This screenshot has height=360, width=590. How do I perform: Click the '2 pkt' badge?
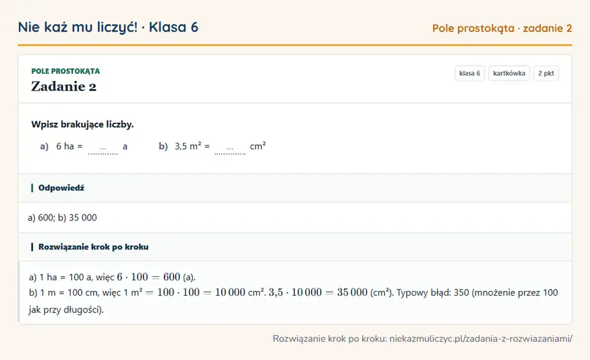(546, 73)
